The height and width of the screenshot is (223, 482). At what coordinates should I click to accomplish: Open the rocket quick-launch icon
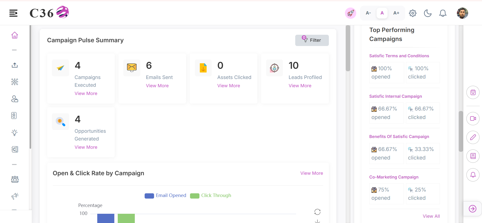coord(350,13)
